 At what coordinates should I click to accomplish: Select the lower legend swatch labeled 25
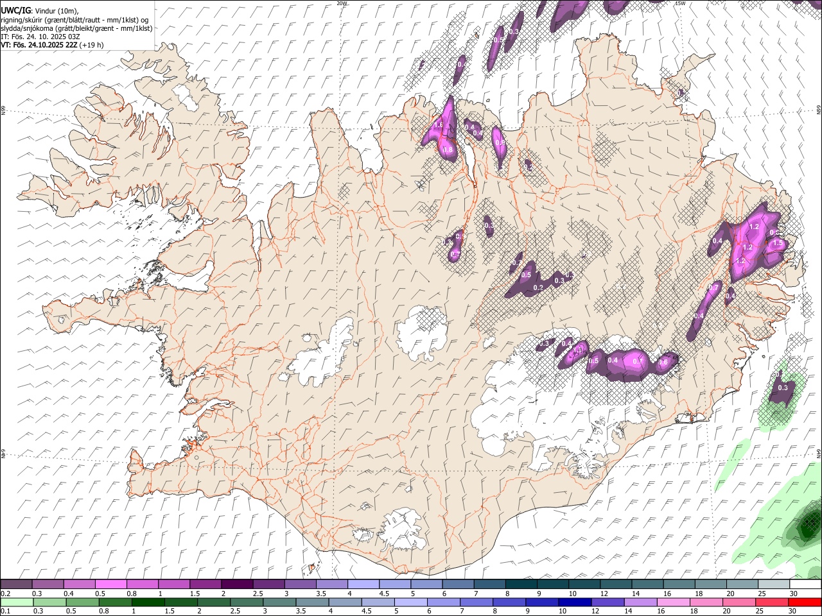tap(773, 603)
